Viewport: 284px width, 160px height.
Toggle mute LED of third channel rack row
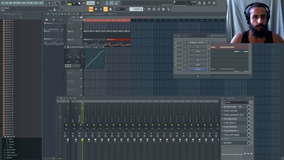click(175, 52)
